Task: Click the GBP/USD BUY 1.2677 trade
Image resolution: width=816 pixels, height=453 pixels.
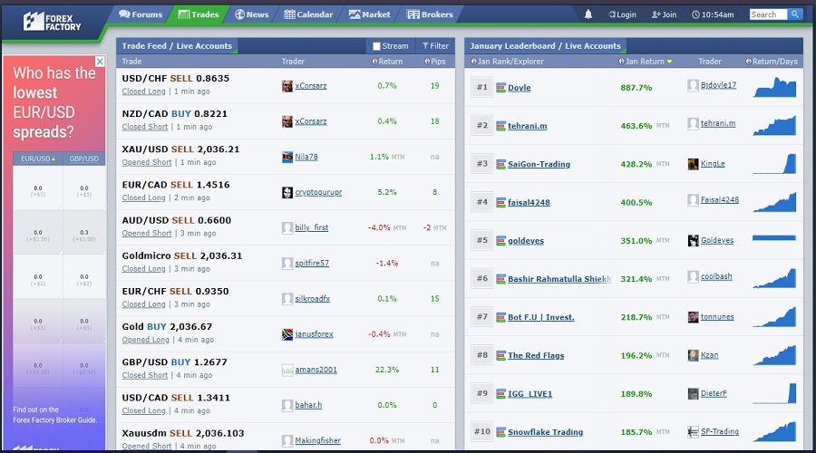Action: [x=174, y=362]
